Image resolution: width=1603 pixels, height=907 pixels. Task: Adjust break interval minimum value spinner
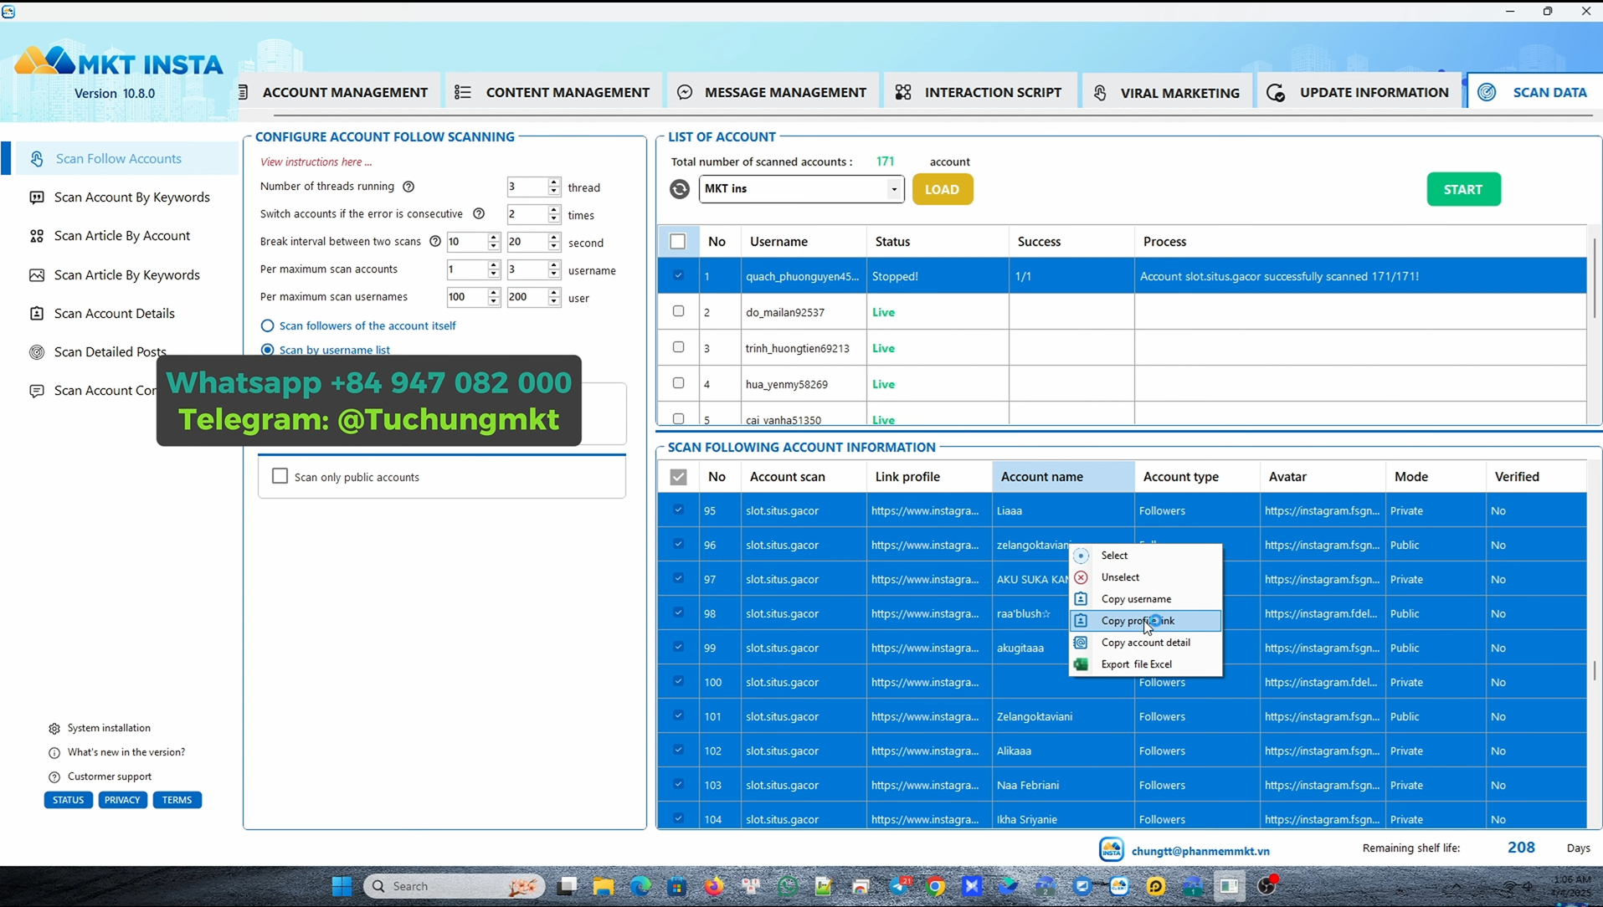pyautogui.click(x=493, y=242)
